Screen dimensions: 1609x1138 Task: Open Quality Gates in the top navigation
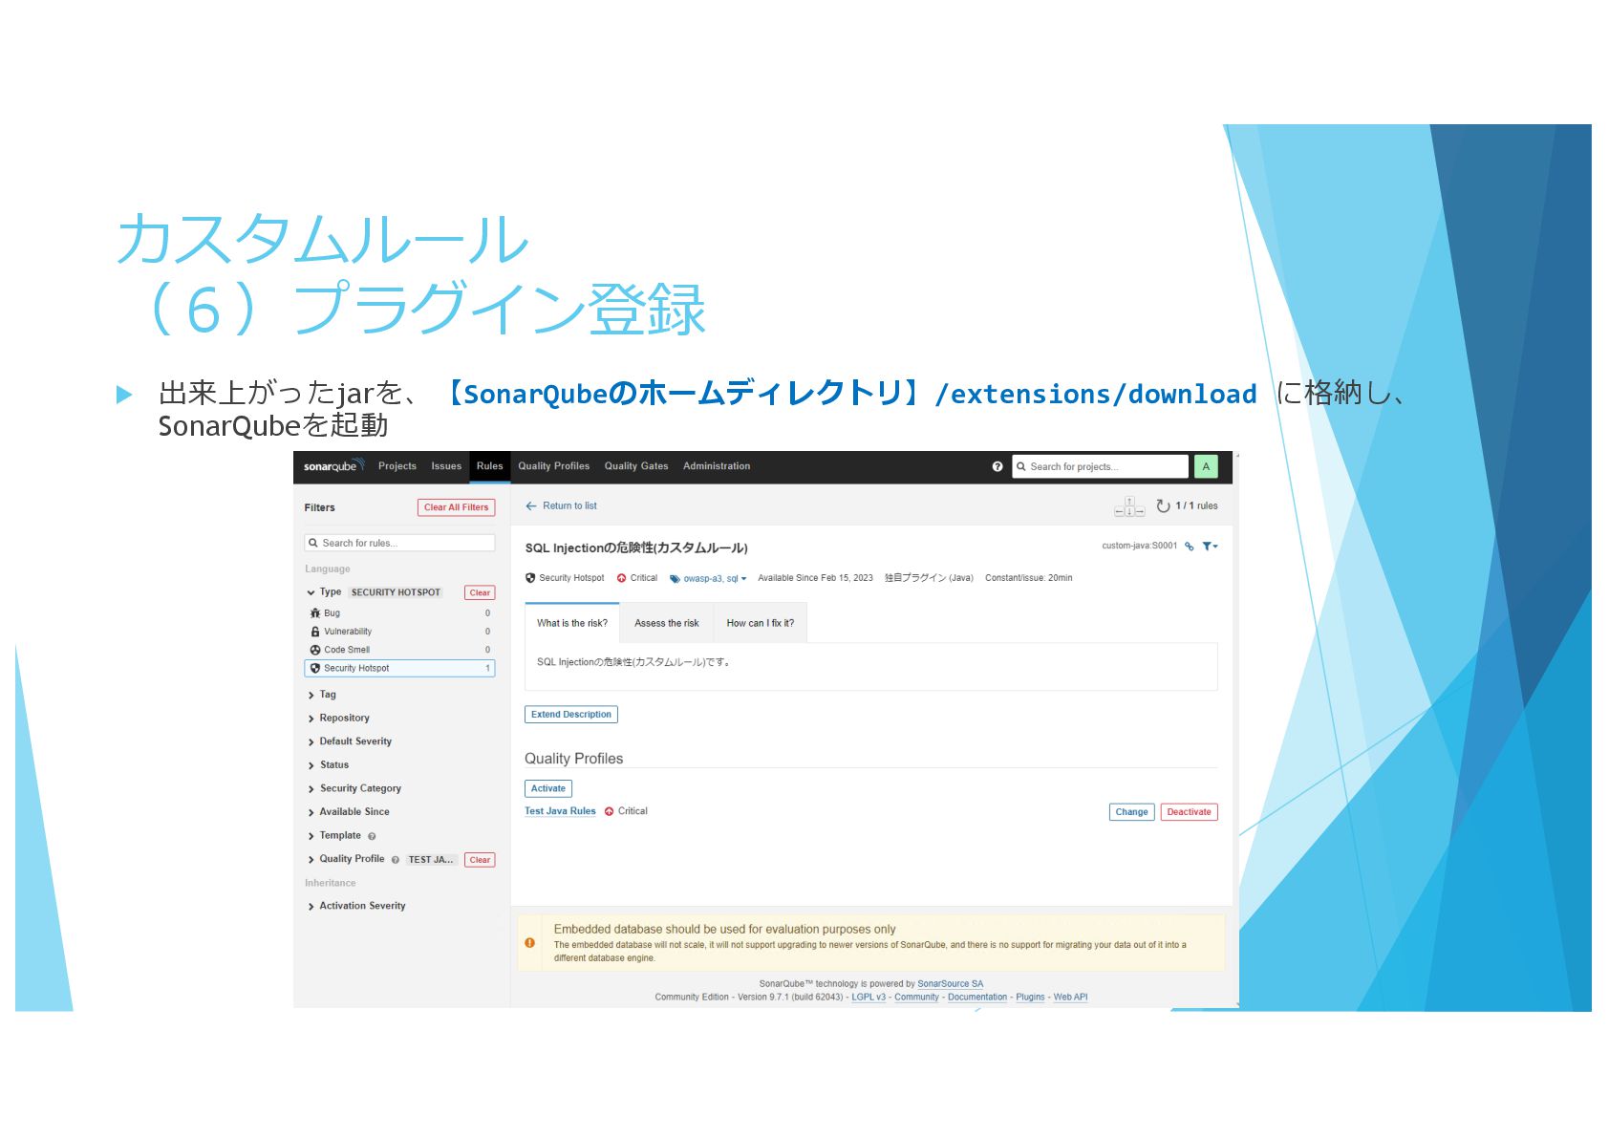coord(636,466)
